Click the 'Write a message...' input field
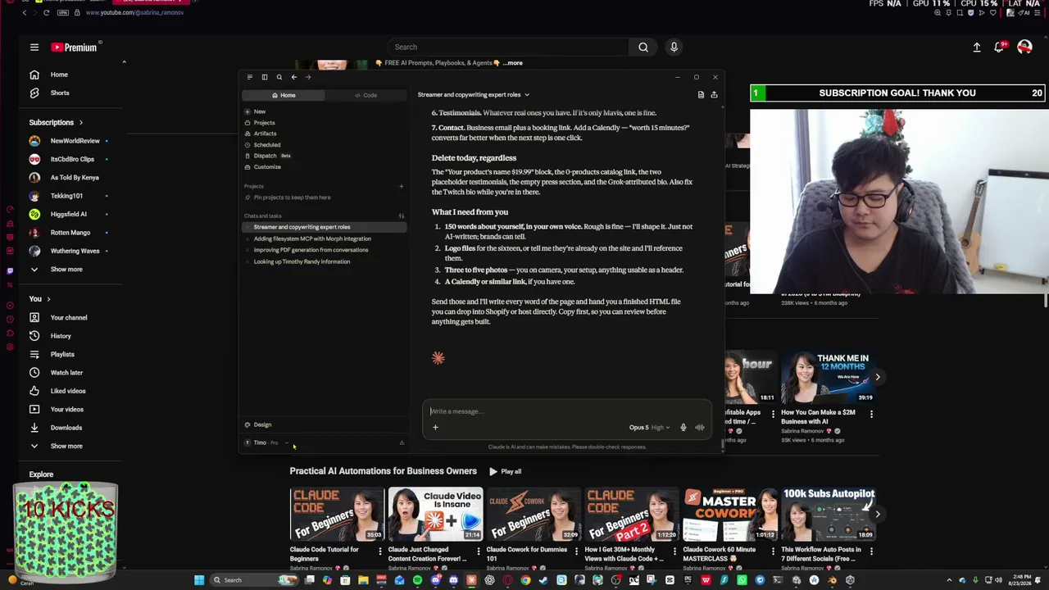This screenshot has width=1049, height=590. (x=567, y=411)
